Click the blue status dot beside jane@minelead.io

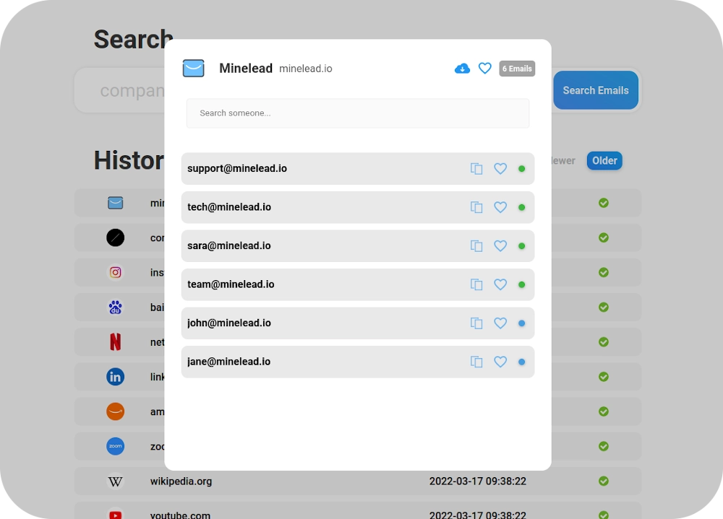522,362
